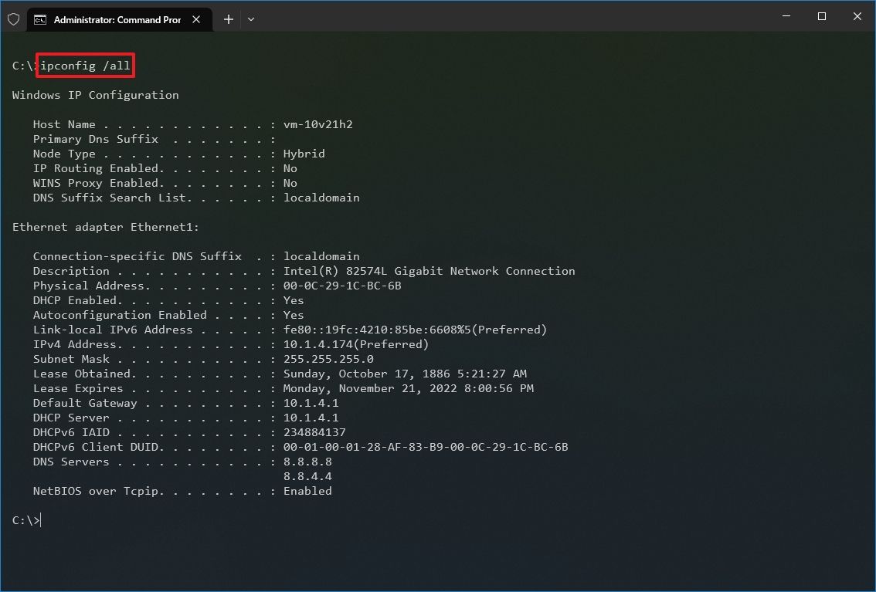Click the host name vm-10v21h2
This screenshot has height=592, width=876.
318,124
